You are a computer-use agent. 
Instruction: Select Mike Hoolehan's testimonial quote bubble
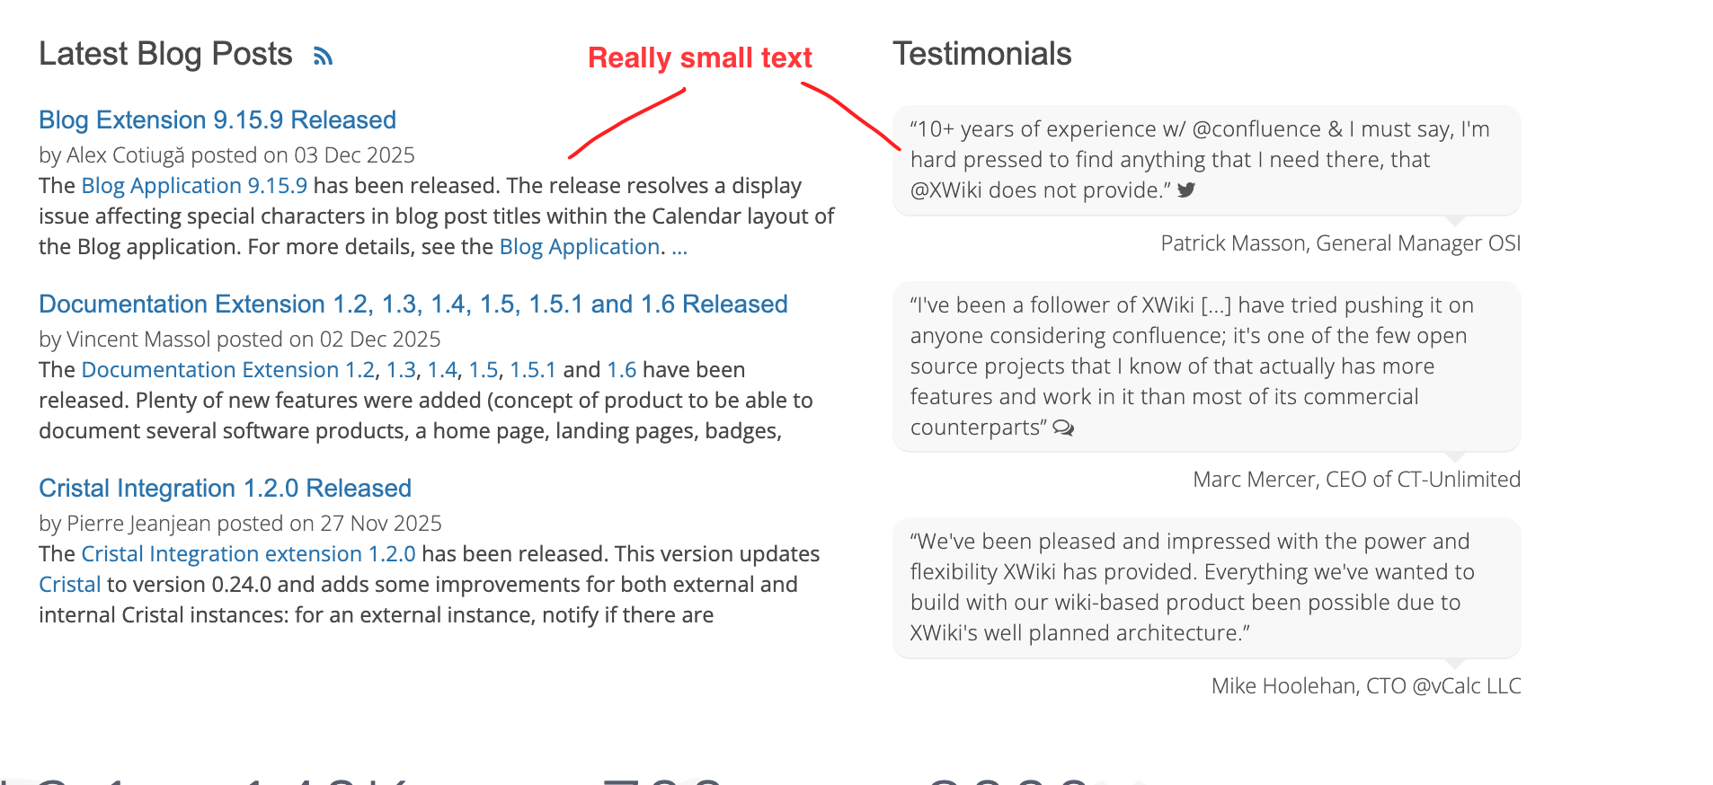[1206, 587]
